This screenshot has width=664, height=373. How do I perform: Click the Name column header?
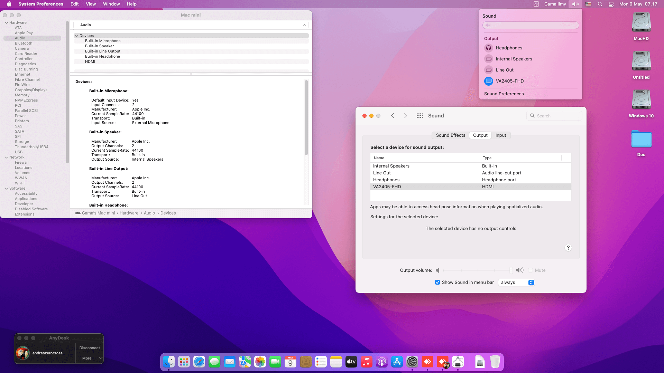(x=425, y=158)
